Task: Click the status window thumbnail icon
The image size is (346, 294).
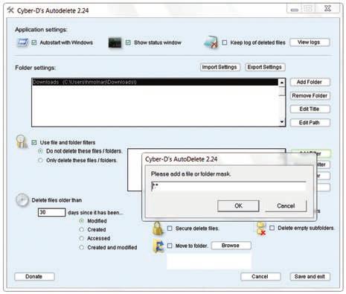Action: point(115,42)
